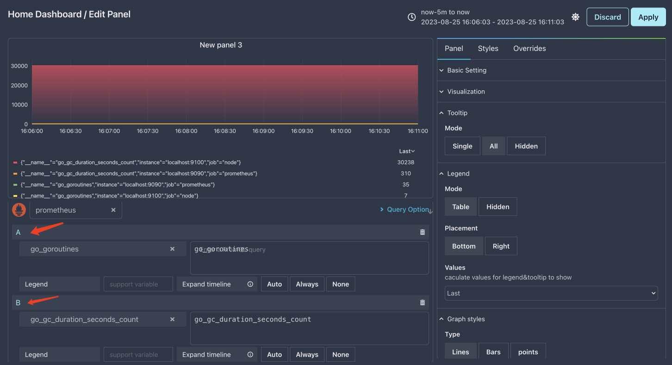Screen dimensions: 672x365
Task: Click info icon beside query A Expand timeline
Action: click(250, 284)
